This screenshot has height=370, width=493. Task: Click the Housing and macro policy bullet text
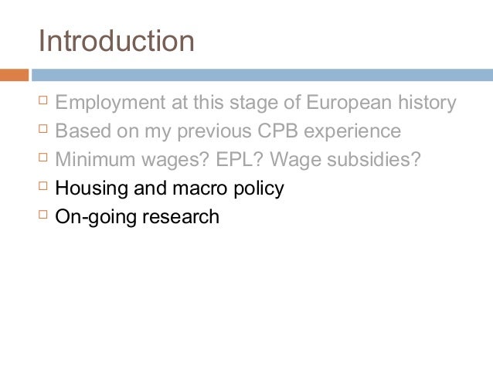point(169,188)
